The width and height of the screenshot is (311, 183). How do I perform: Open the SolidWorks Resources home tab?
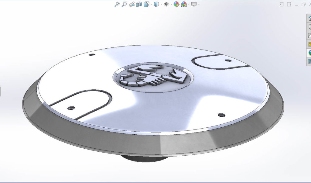coord(309,18)
